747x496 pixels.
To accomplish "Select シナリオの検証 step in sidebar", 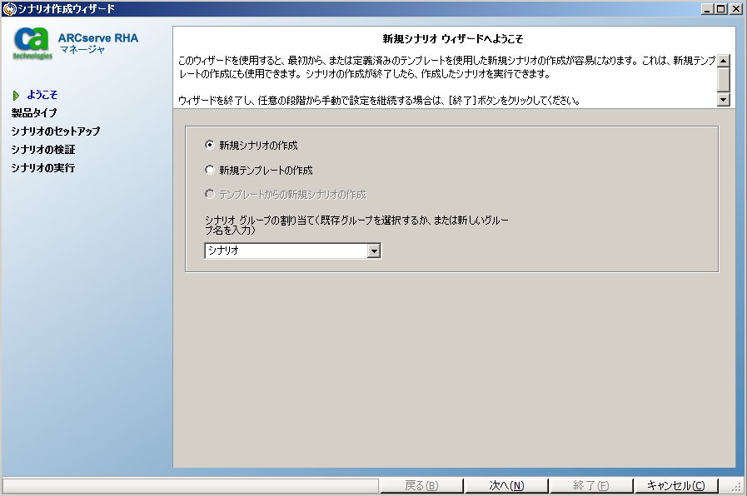I will (x=42, y=150).
